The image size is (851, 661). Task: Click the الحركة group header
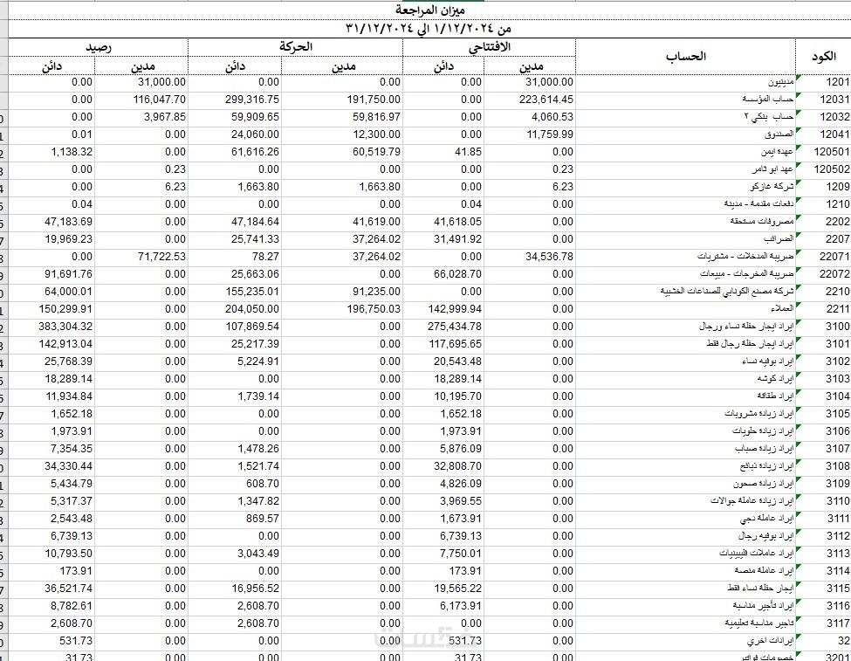point(296,47)
